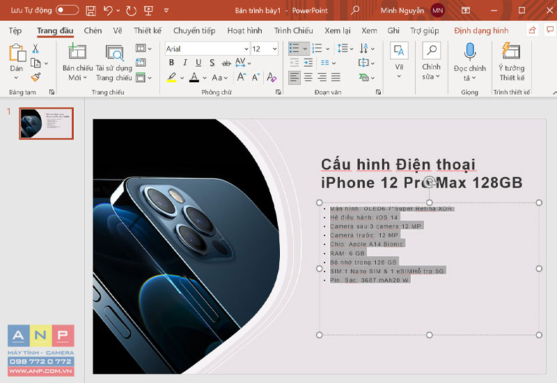Open the Định dạng hình tab
557x383 pixels.
click(x=481, y=31)
